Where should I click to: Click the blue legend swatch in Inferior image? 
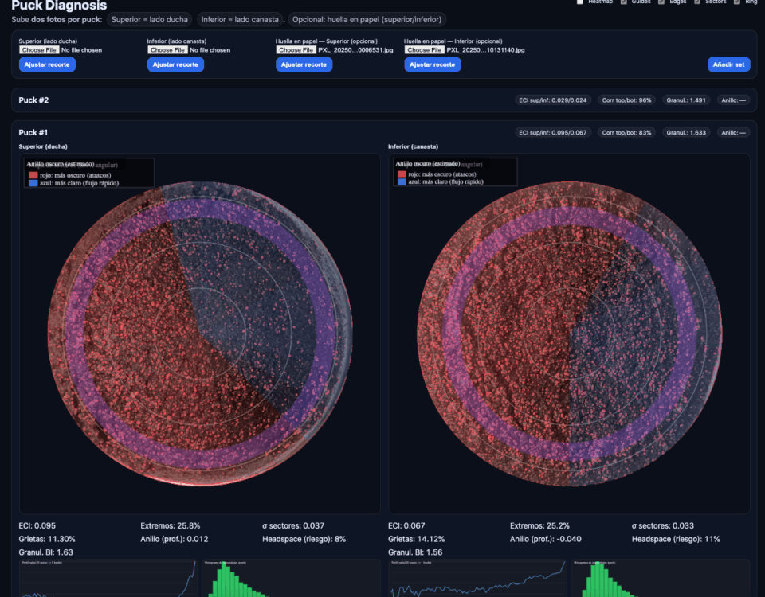click(402, 181)
